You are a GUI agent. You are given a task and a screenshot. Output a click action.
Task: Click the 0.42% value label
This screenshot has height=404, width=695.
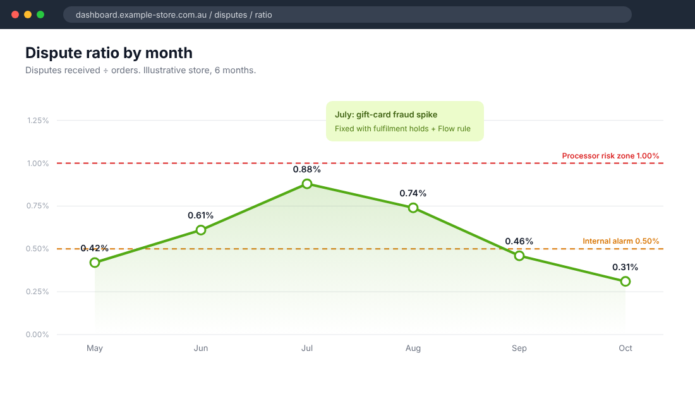(94, 248)
